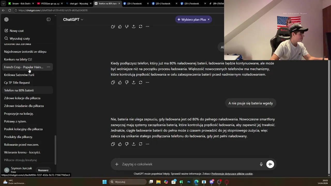Image resolution: width=331 pixels, height=186 pixels.
Task: Open File Explorer from the taskbar
Action: tap(158, 182)
